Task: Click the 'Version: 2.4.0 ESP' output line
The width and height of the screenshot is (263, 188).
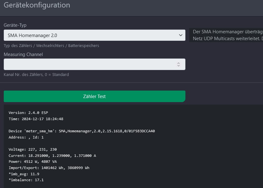Action: pyautogui.click(x=28, y=113)
